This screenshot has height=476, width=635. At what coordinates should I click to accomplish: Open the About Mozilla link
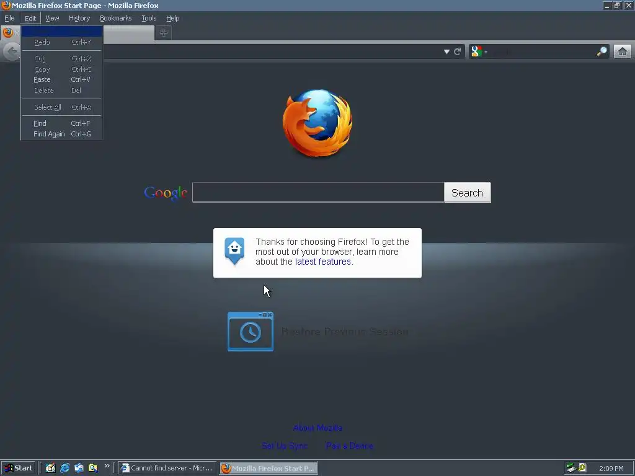point(317,428)
